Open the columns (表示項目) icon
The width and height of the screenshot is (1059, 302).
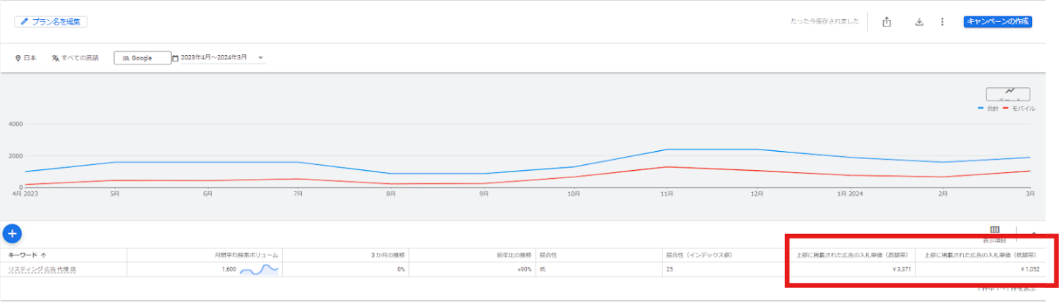pyautogui.click(x=995, y=231)
